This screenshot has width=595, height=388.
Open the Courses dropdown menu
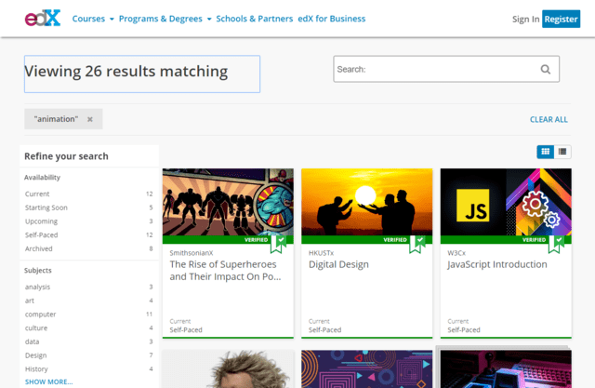[x=93, y=19]
